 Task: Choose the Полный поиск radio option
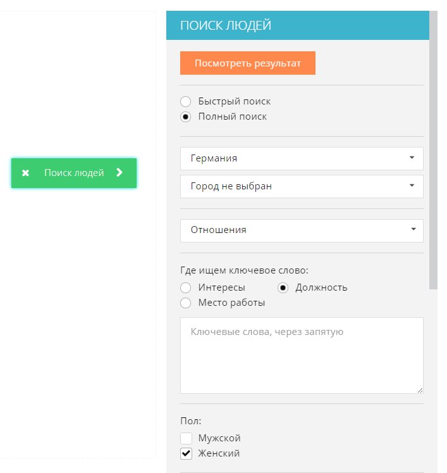186,117
